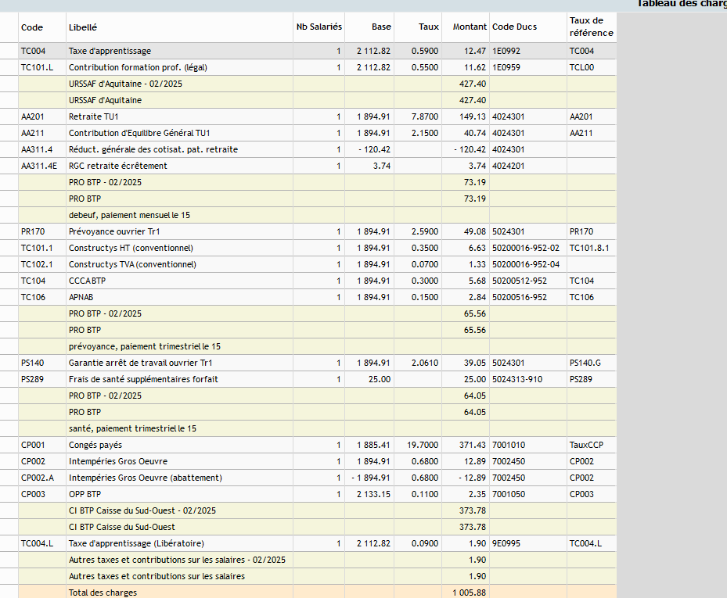Click the Libellé column header
The width and height of the screenshot is (727, 598).
[x=179, y=27]
